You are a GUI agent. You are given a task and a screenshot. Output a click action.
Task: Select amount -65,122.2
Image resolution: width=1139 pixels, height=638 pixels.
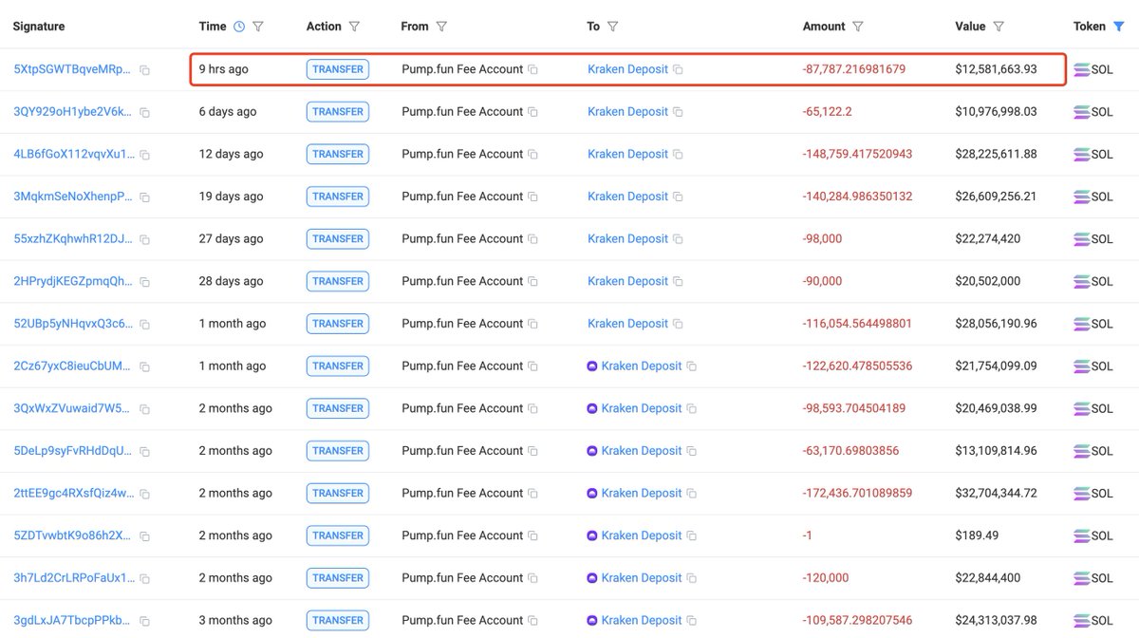828,111
